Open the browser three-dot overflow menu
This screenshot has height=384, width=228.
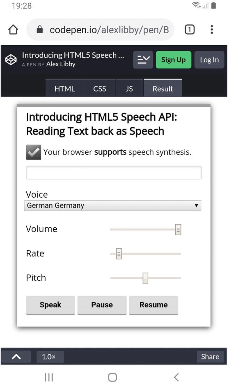point(212,30)
